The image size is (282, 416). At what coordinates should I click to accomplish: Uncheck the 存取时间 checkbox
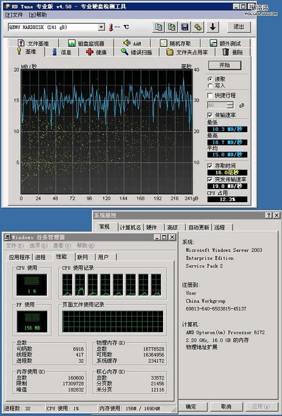pyautogui.click(x=210, y=166)
